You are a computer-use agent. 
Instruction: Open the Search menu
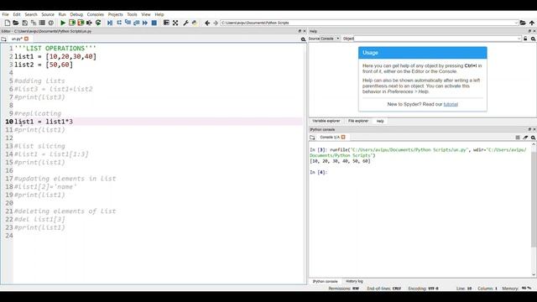[x=31, y=14]
